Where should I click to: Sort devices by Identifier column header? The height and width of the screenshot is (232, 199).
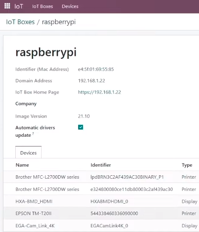pos(101,165)
